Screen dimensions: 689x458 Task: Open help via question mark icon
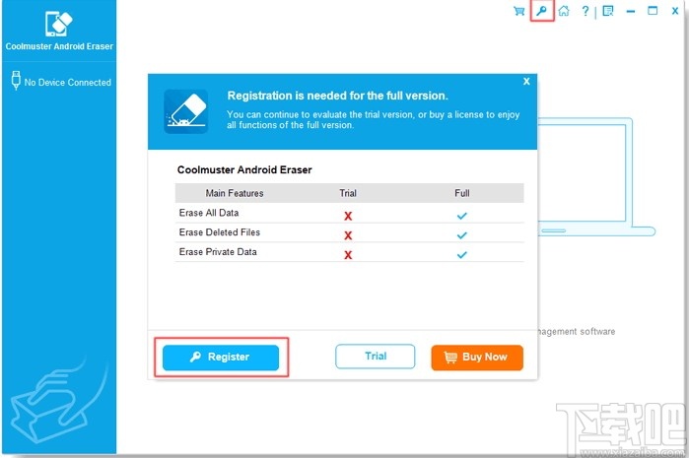(x=586, y=11)
